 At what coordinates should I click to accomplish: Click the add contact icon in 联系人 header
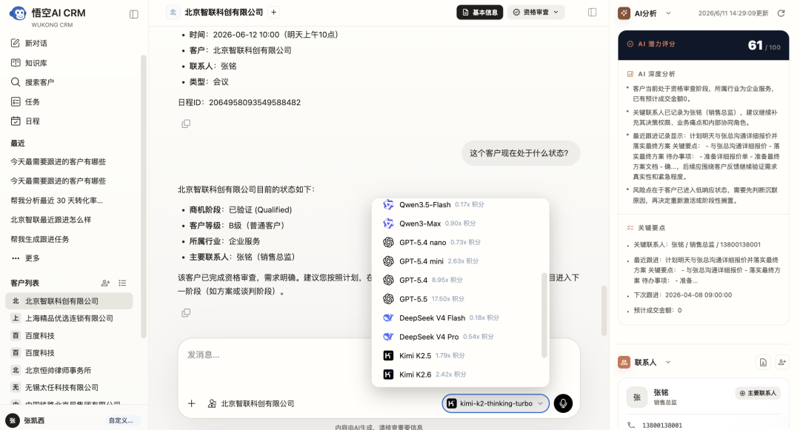point(781,362)
